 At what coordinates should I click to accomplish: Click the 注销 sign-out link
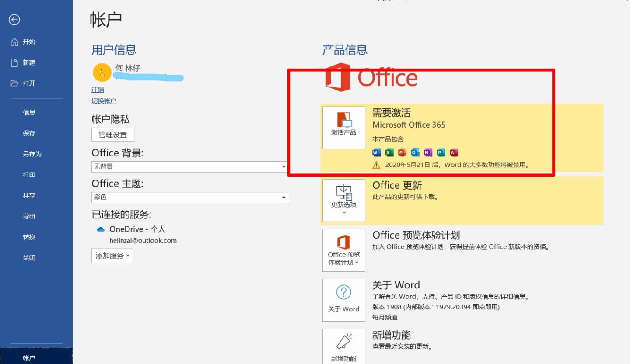(x=98, y=90)
